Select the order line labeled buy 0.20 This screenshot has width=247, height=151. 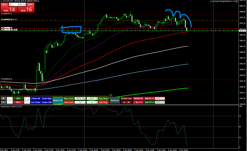(x=9, y=30)
